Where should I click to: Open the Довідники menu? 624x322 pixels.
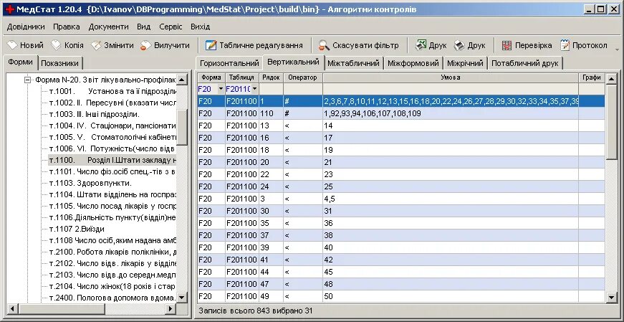[x=26, y=27]
